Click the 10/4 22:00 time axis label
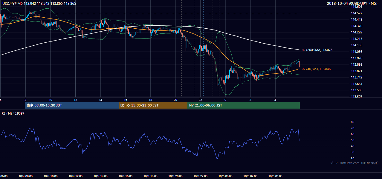Viewport: 382px width, 179px height. pyautogui.click(x=200, y=176)
